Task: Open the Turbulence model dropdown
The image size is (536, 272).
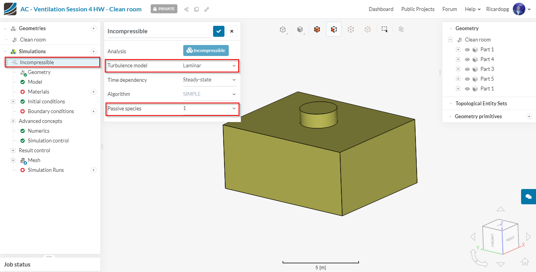Action: [210, 66]
